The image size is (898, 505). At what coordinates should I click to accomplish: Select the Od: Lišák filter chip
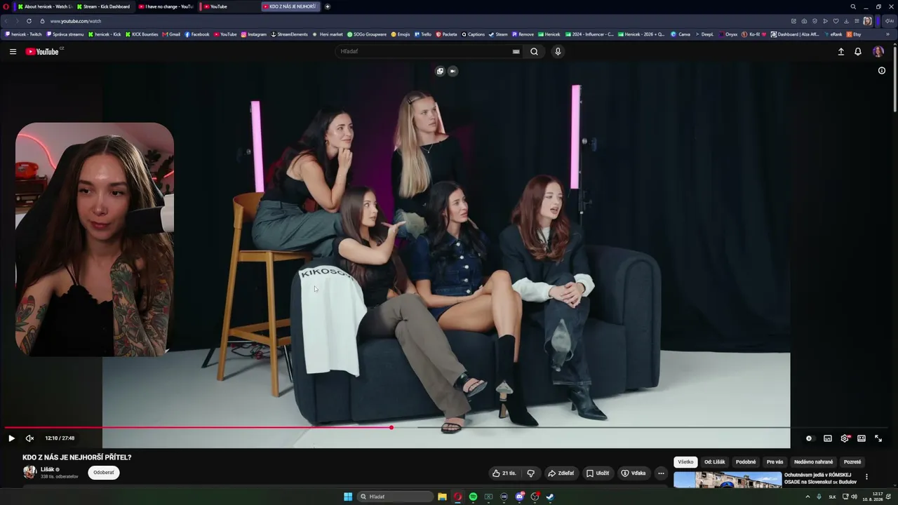click(x=715, y=462)
